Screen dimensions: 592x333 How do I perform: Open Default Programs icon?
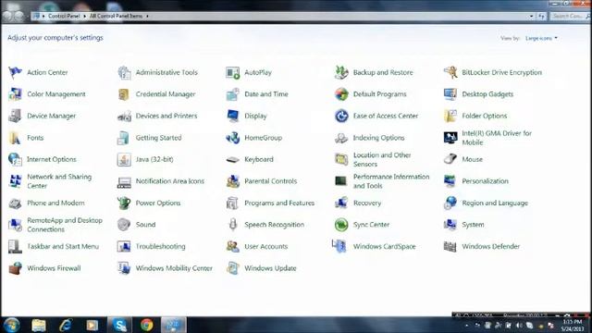coord(341,94)
